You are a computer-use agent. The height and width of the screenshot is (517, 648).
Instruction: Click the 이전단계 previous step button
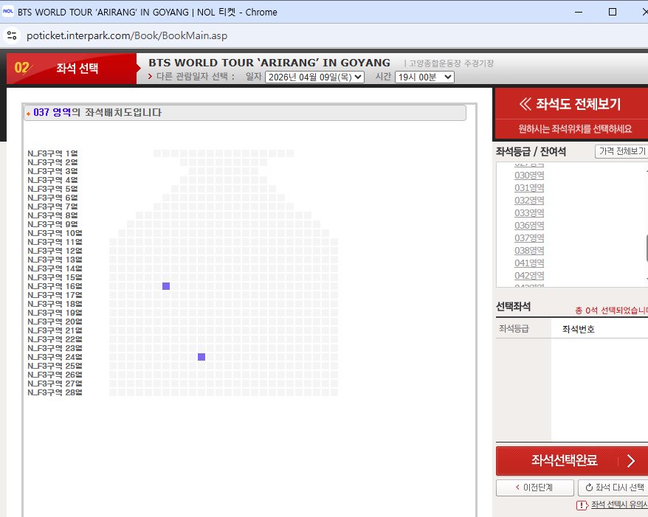point(535,487)
